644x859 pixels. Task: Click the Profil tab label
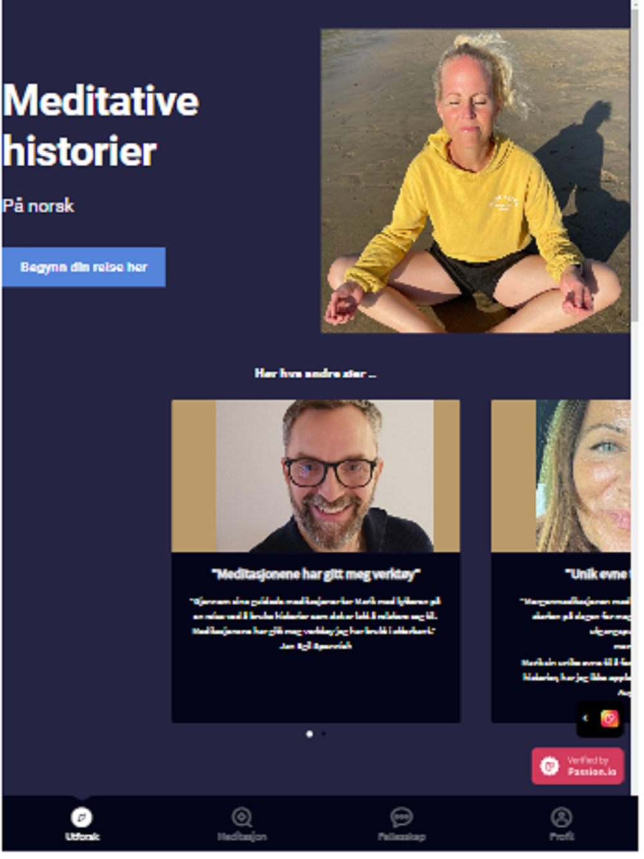coord(562,836)
